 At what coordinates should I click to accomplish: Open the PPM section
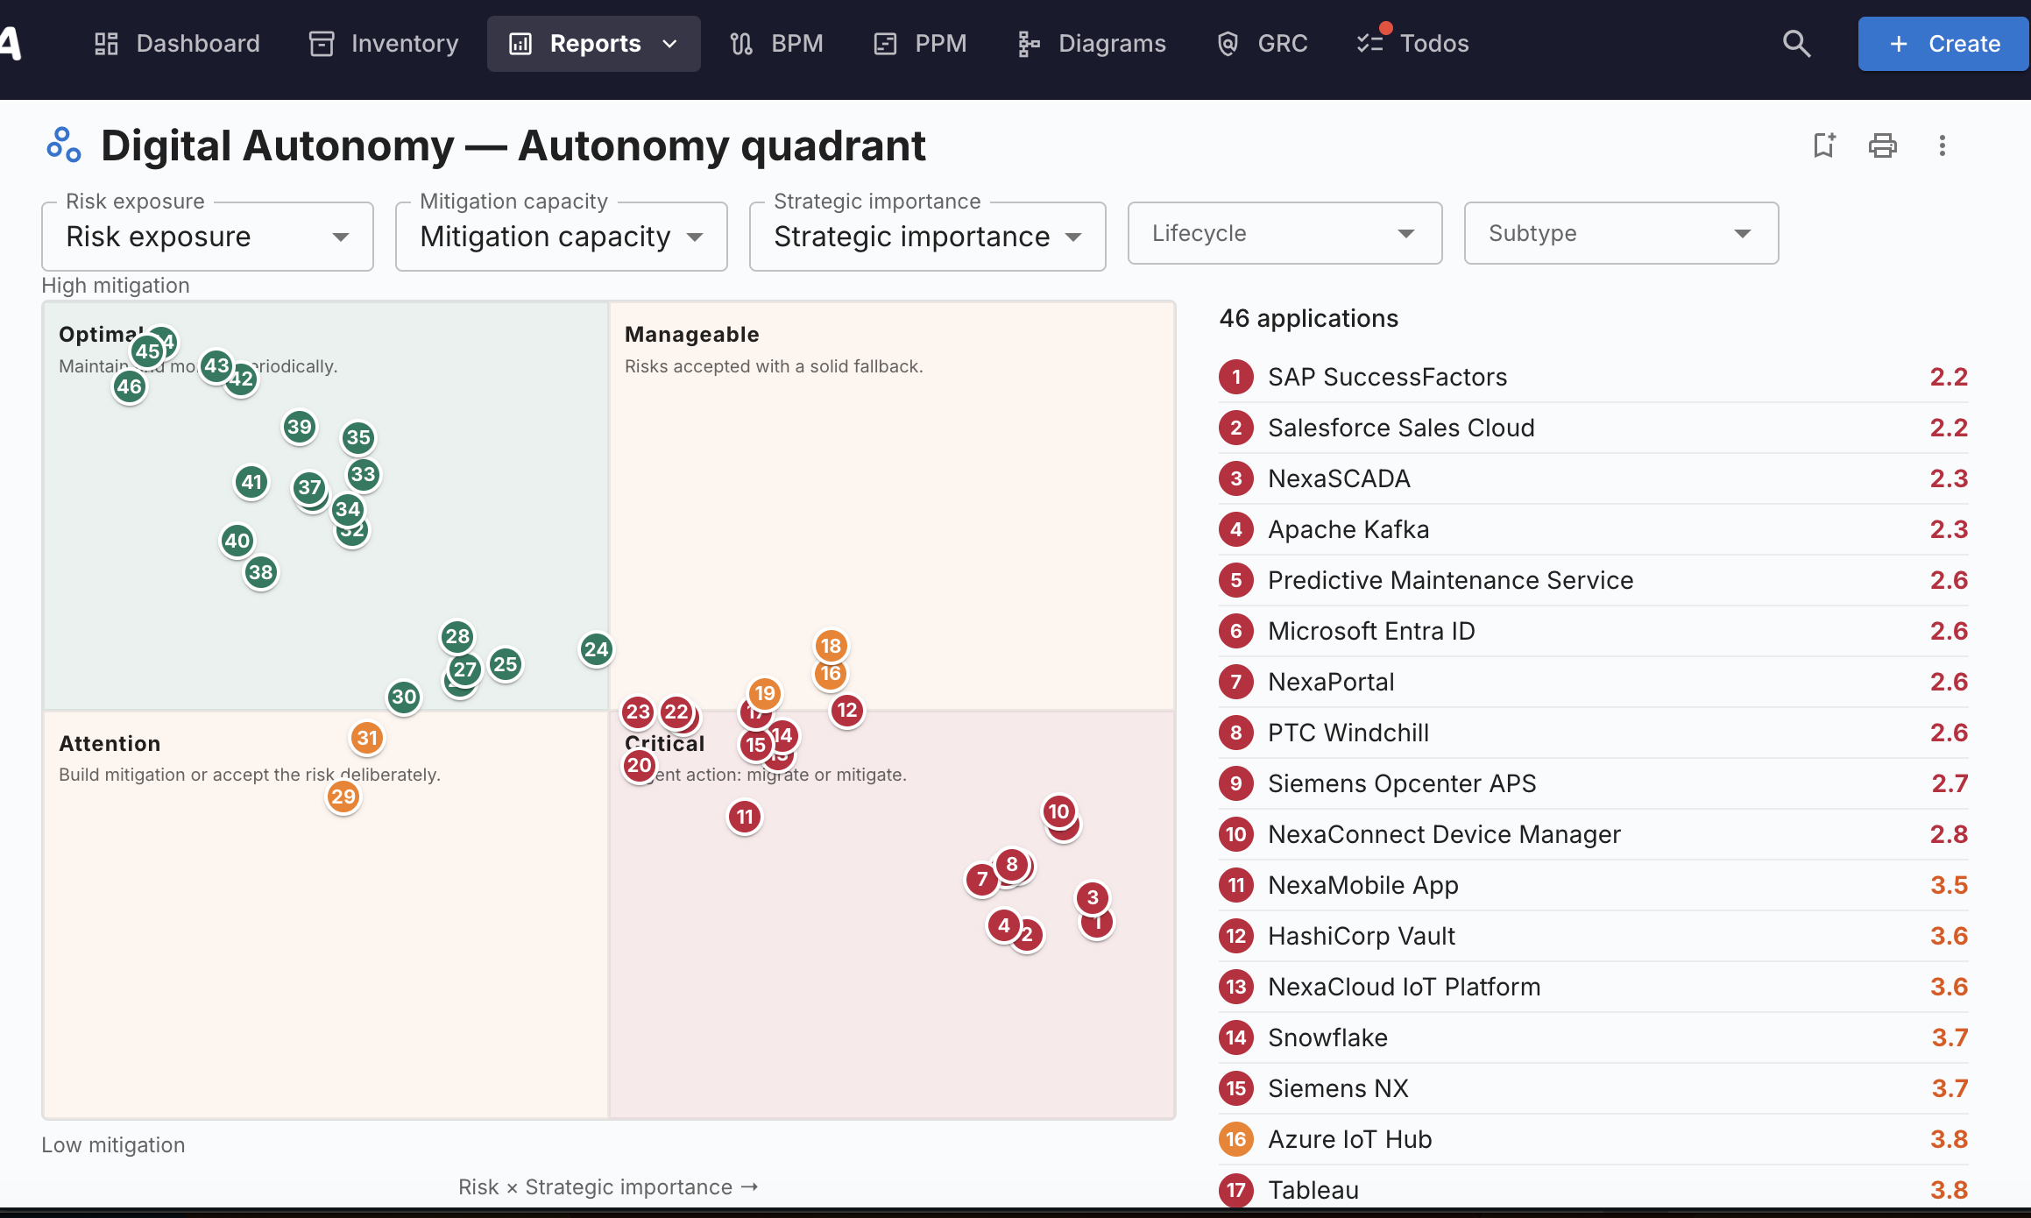(x=920, y=43)
